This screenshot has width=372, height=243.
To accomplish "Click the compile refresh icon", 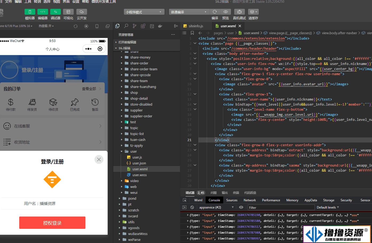I will (x=215, y=12).
